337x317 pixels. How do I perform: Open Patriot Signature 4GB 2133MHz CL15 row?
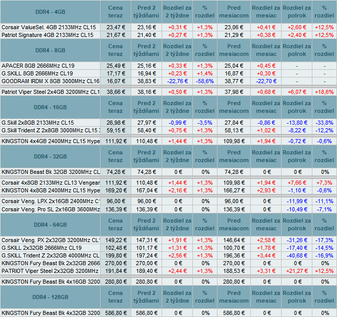click(x=48, y=34)
